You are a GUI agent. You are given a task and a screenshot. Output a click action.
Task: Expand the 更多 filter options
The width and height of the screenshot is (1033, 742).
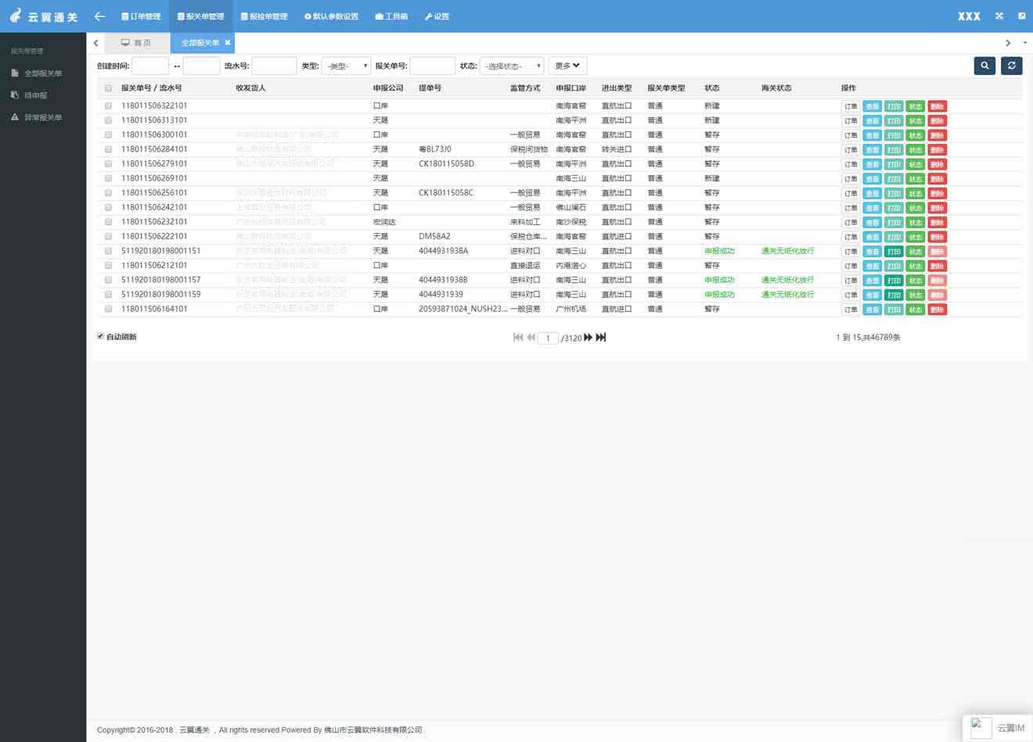tap(567, 66)
